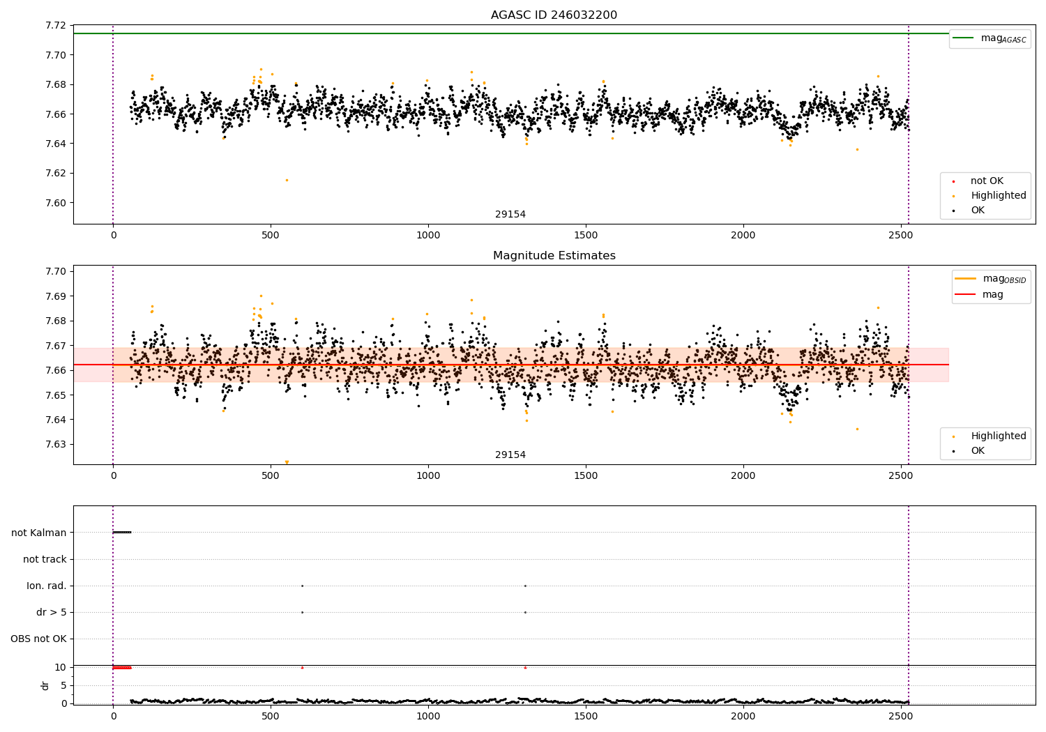Click the 'dr > 5' flag point near 1300
This screenshot has width=1046, height=732.
pyautogui.click(x=525, y=612)
